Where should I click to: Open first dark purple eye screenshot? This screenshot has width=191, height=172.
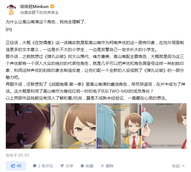[x=28, y=126]
